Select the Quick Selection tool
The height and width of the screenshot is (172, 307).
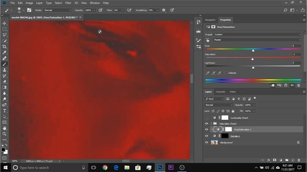(x=4, y=41)
